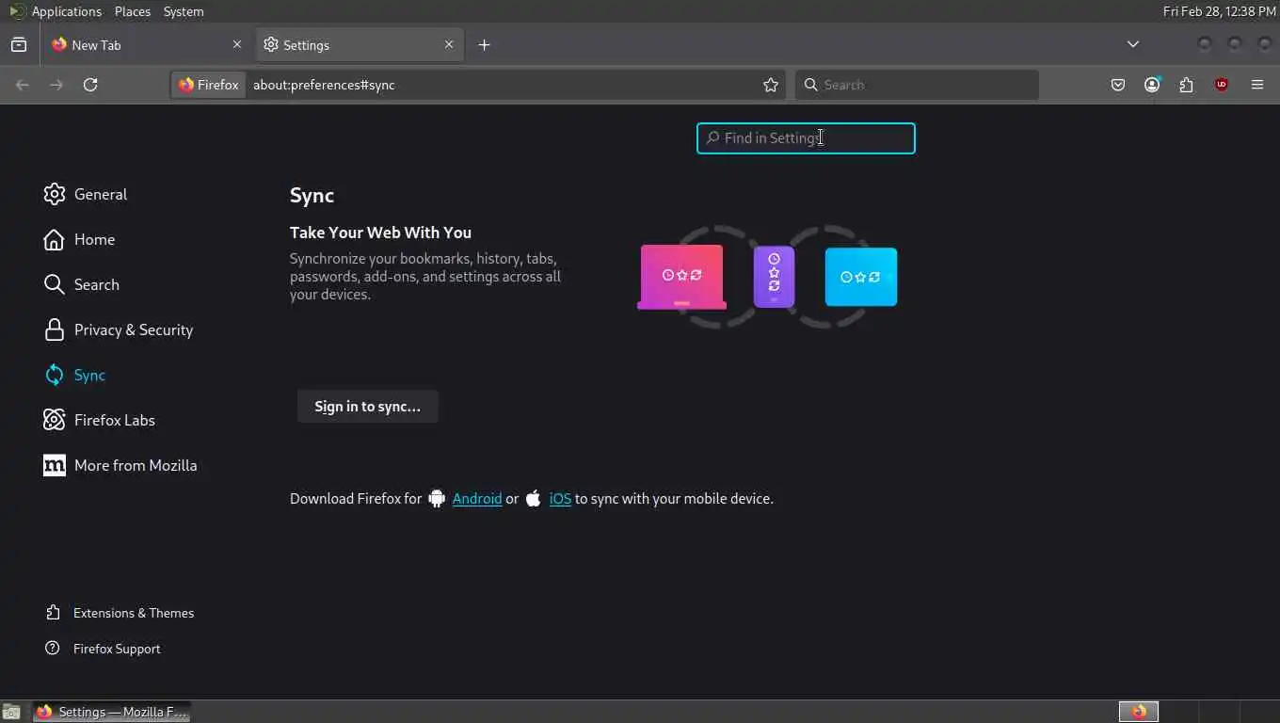Switch to the Settings tab
The image size is (1280, 723).
click(x=359, y=44)
